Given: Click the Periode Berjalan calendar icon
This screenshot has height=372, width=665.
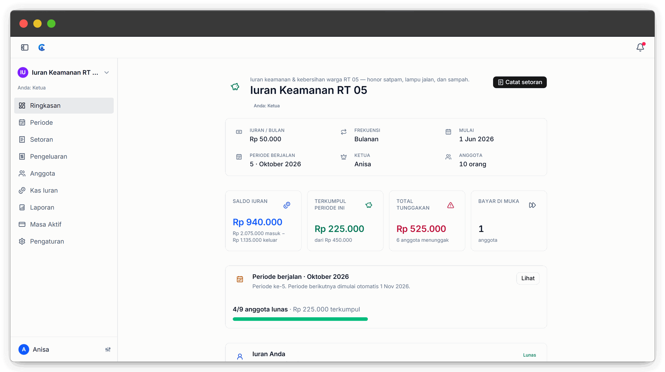Looking at the screenshot, I should 239,157.
